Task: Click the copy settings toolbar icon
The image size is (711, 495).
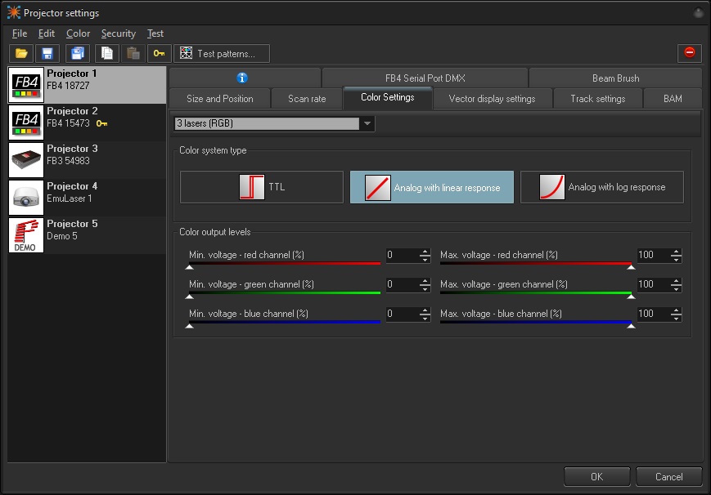Action: point(106,54)
